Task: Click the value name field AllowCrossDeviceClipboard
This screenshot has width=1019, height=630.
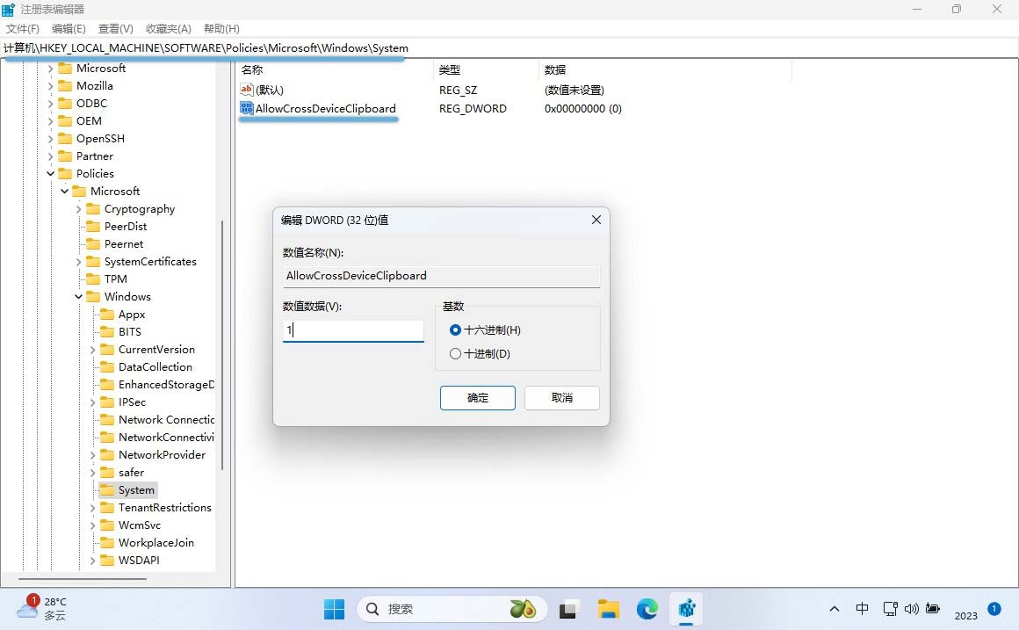Action: pyautogui.click(x=441, y=276)
